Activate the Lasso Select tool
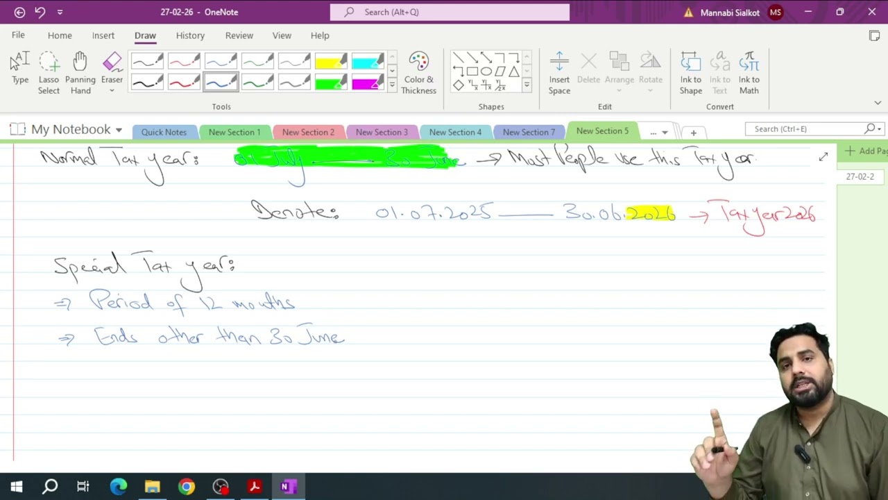The width and height of the screenshot is (888, 500). [49, 73]
